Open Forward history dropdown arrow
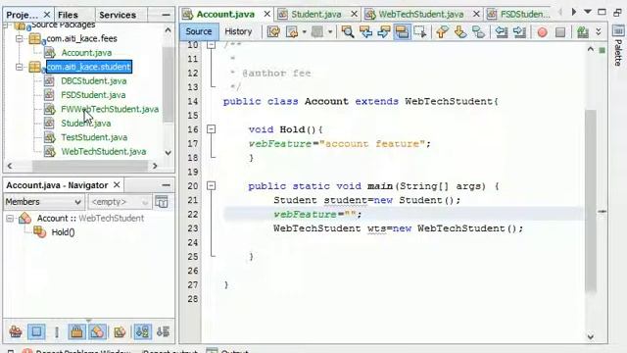627x353 pixels. click(330, 31)
